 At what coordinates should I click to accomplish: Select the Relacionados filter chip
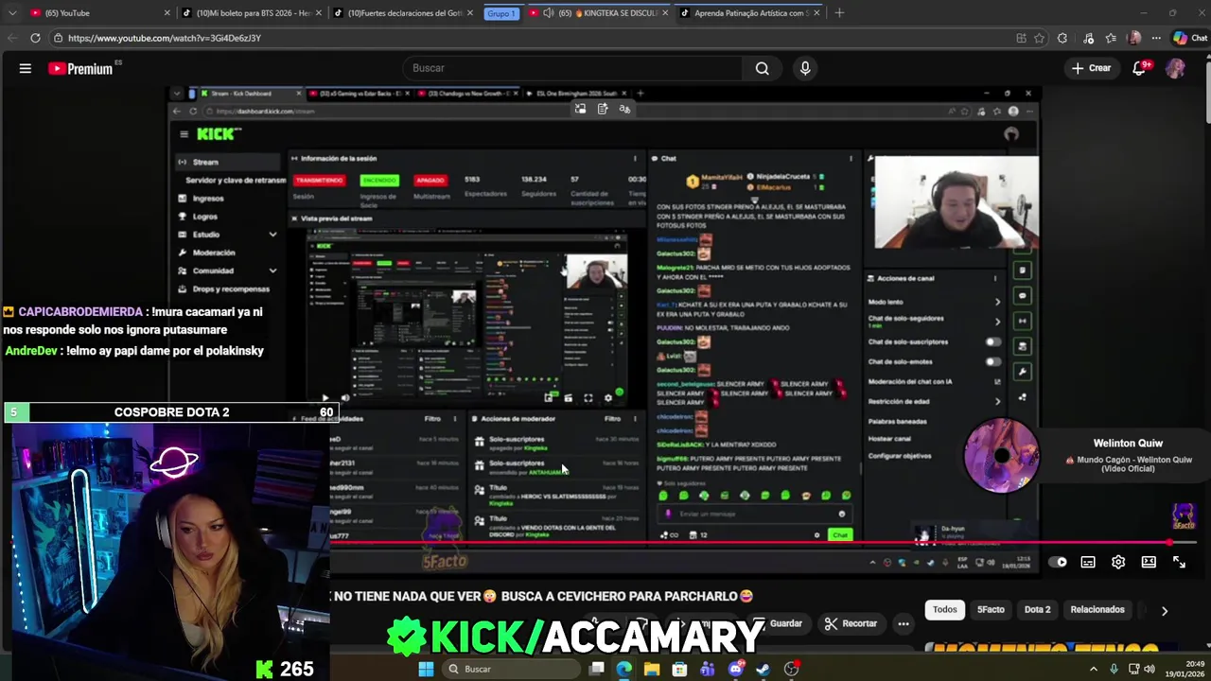click(x=1097, y=610)
